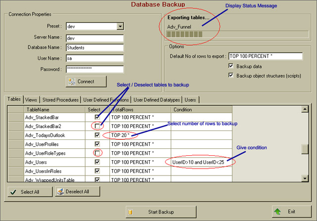Click the Start Backup database icon

131,212
